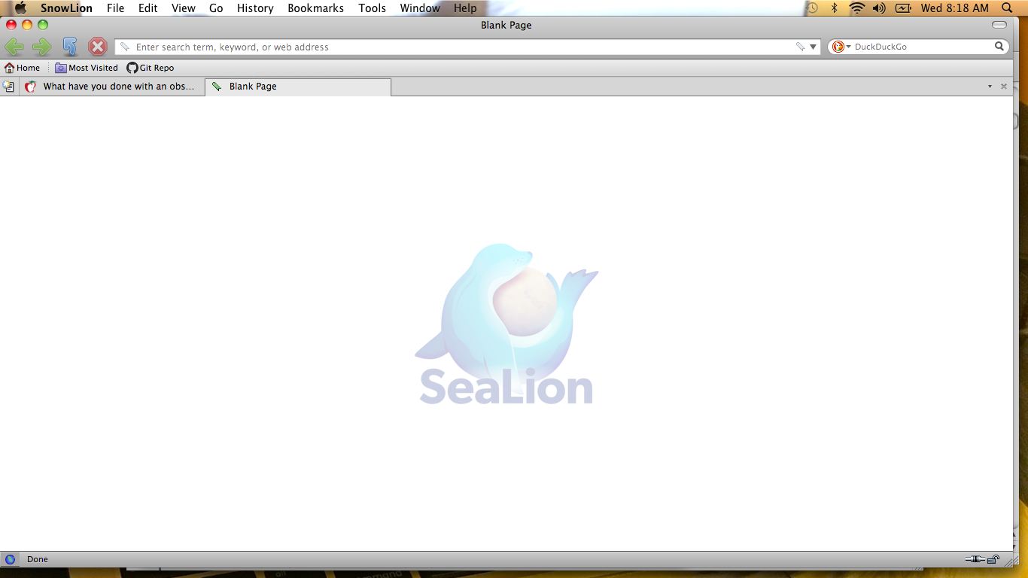Open the Tools menu

click(372, 8)
